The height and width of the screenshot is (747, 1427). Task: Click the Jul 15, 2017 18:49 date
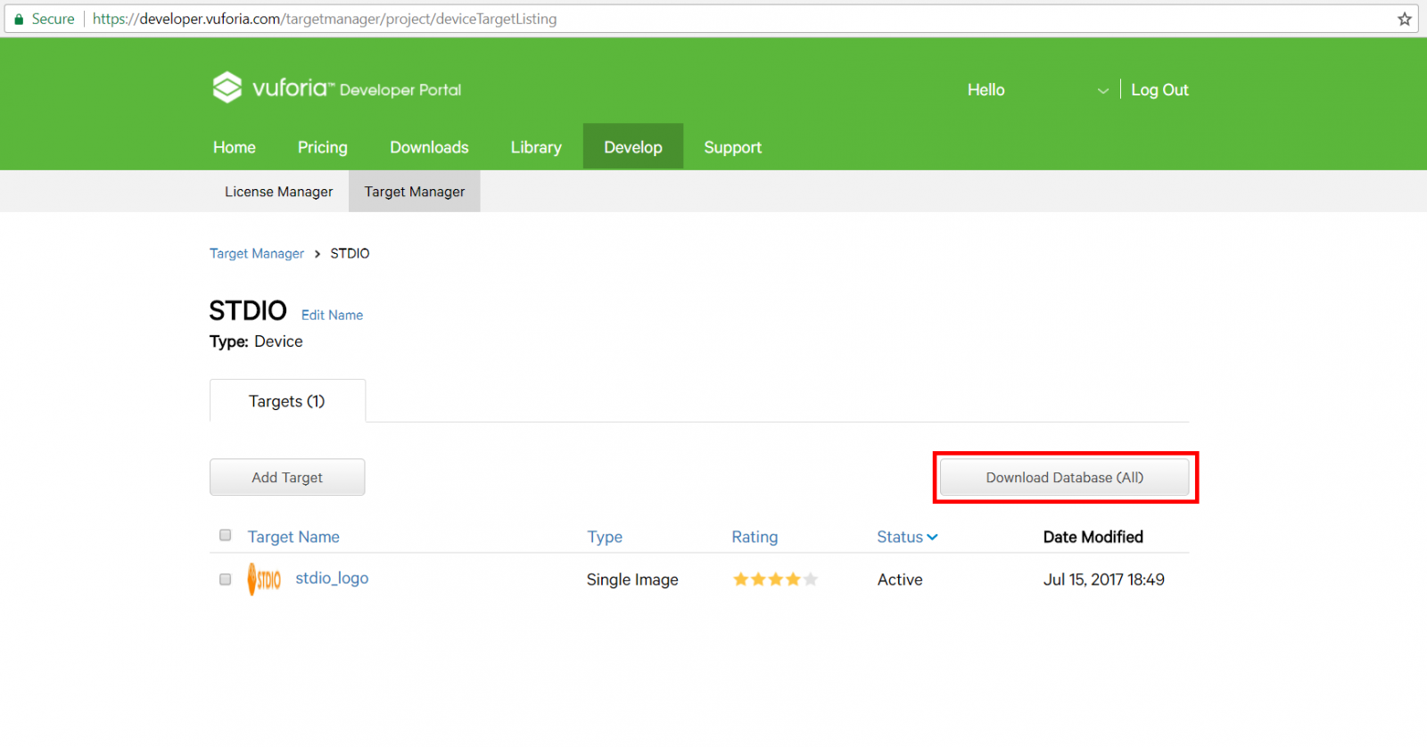click(1104, 579)
